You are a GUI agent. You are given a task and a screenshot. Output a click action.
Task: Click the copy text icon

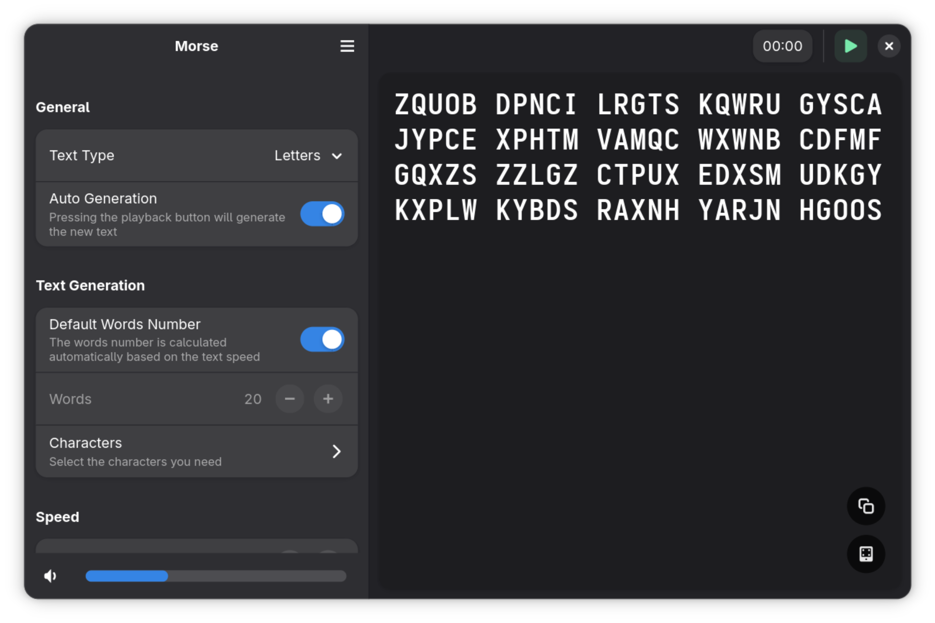pos(865,506)
